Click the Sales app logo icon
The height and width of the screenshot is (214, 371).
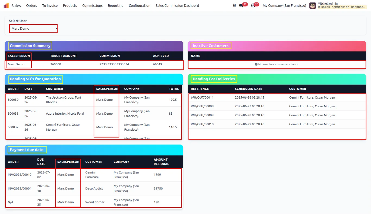[6, 5]
